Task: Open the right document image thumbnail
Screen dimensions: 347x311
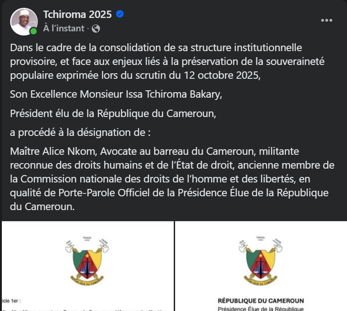Action: point(261,266)
